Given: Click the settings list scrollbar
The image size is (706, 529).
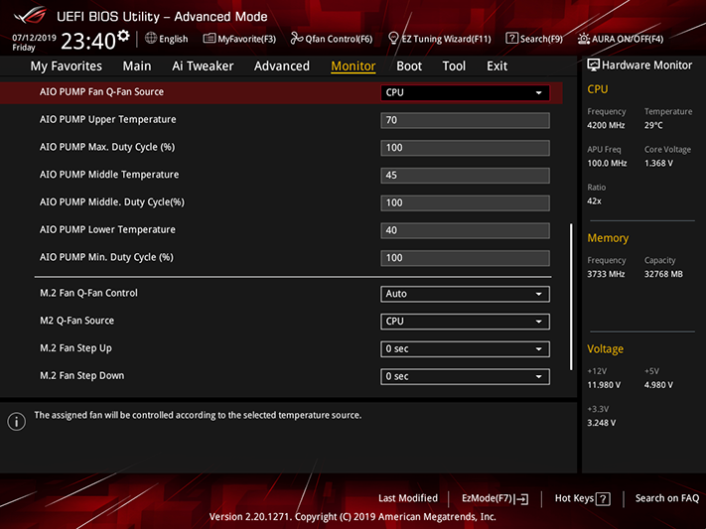Looking at the screenshot, I should tap(571, 297).
